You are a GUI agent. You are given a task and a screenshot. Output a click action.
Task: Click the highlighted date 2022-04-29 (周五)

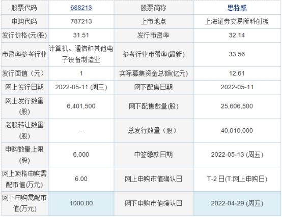point(237,203)
